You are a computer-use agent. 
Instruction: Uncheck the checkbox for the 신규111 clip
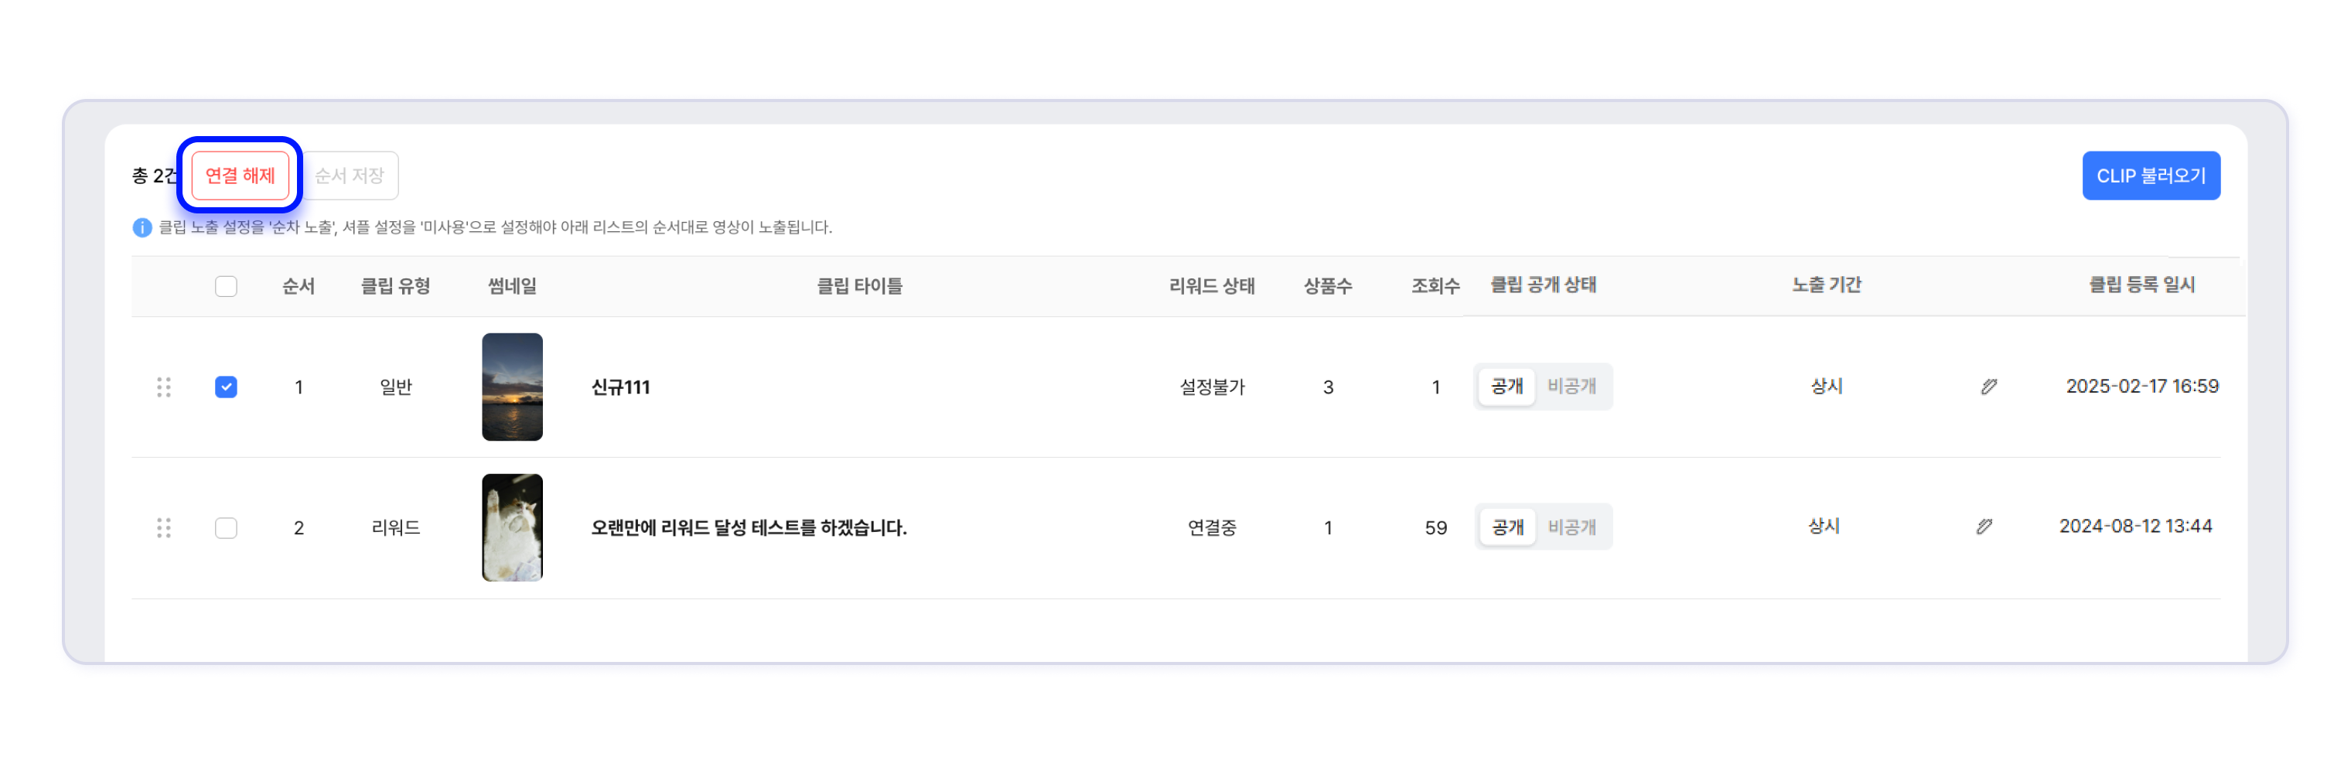(x=225, y=387)
